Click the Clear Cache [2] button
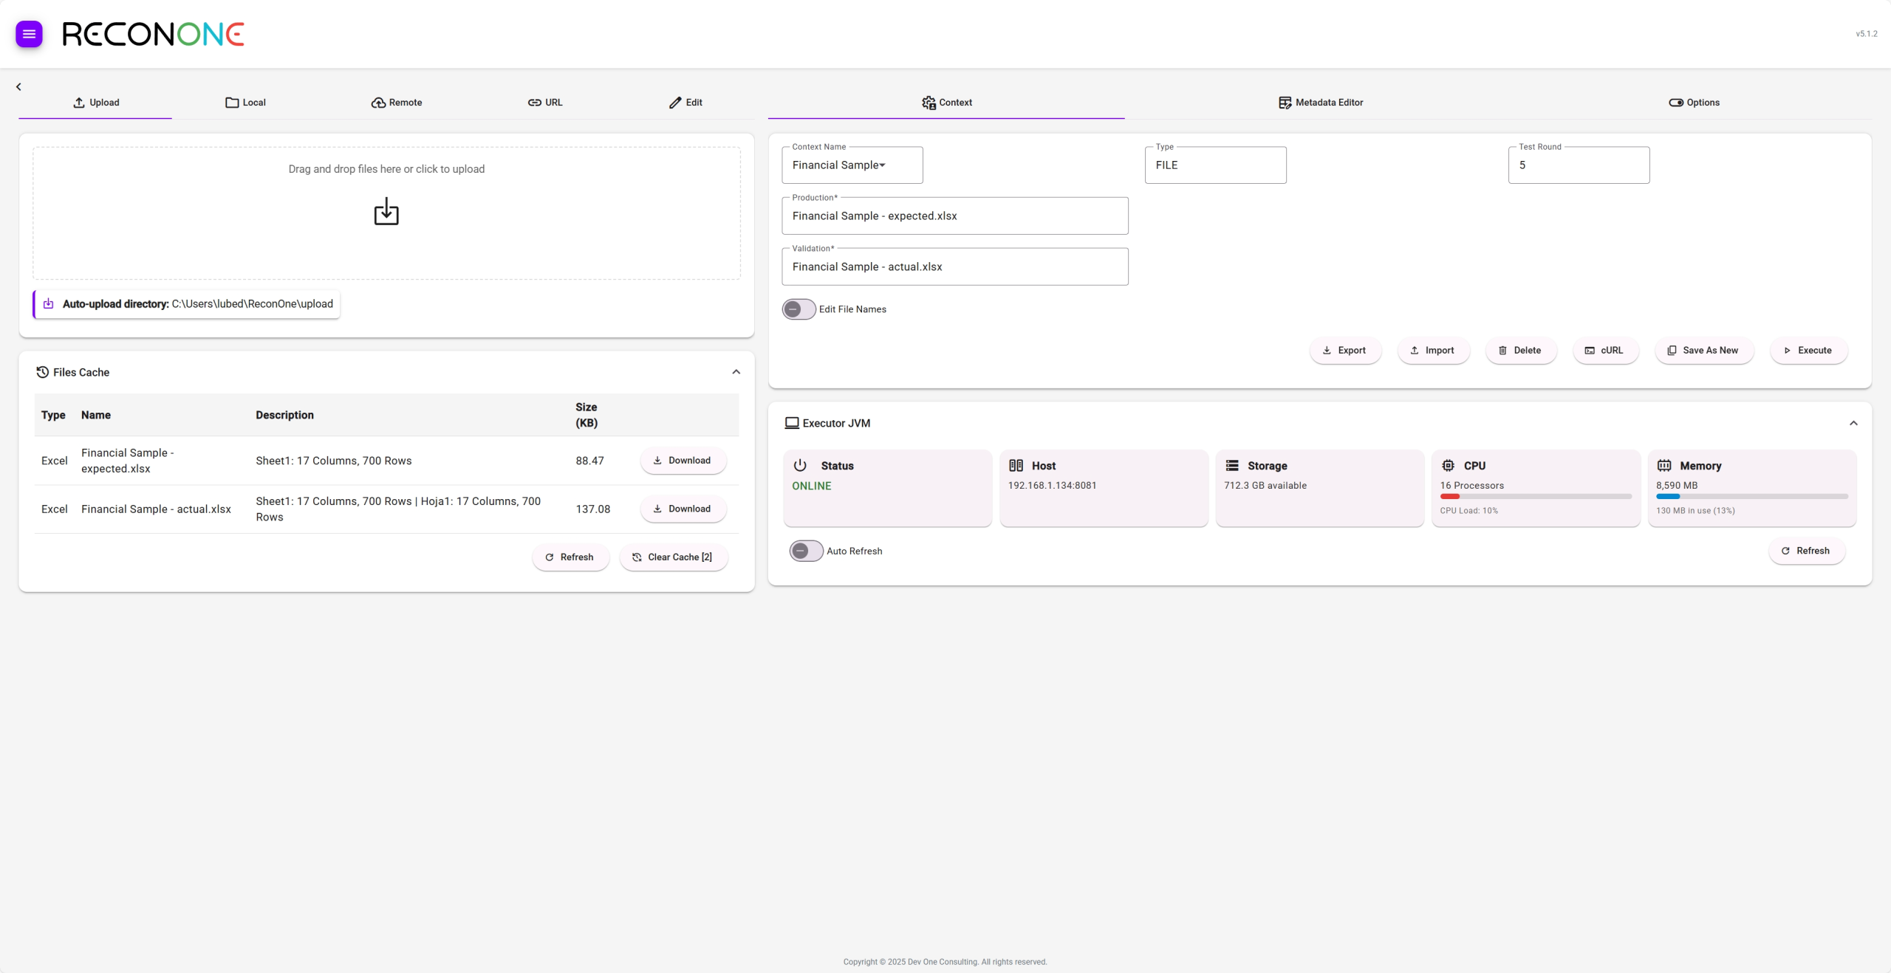The image size is (1891, 973). (x=673, y=557)
